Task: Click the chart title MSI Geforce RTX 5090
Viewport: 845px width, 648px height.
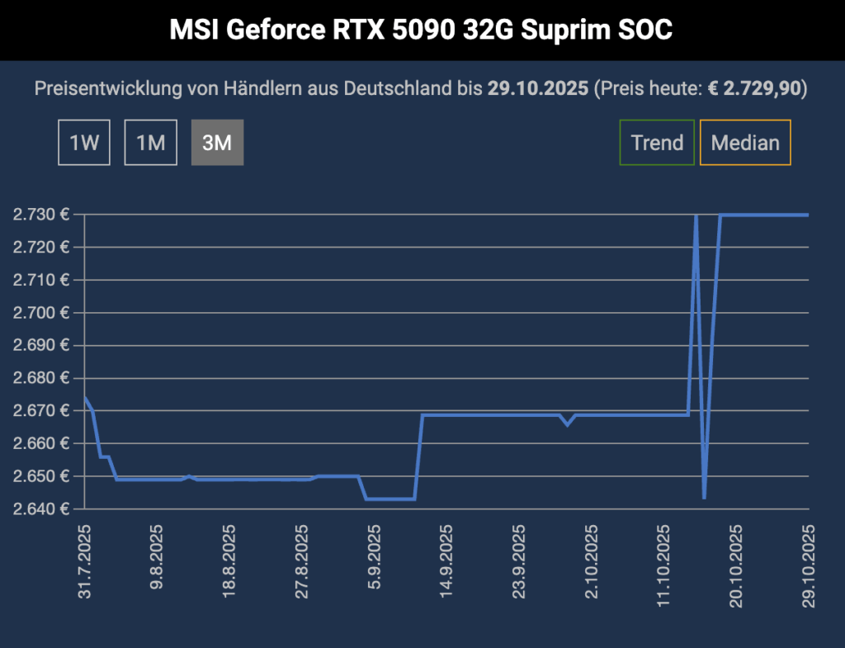Action: (x=422, y=31)
